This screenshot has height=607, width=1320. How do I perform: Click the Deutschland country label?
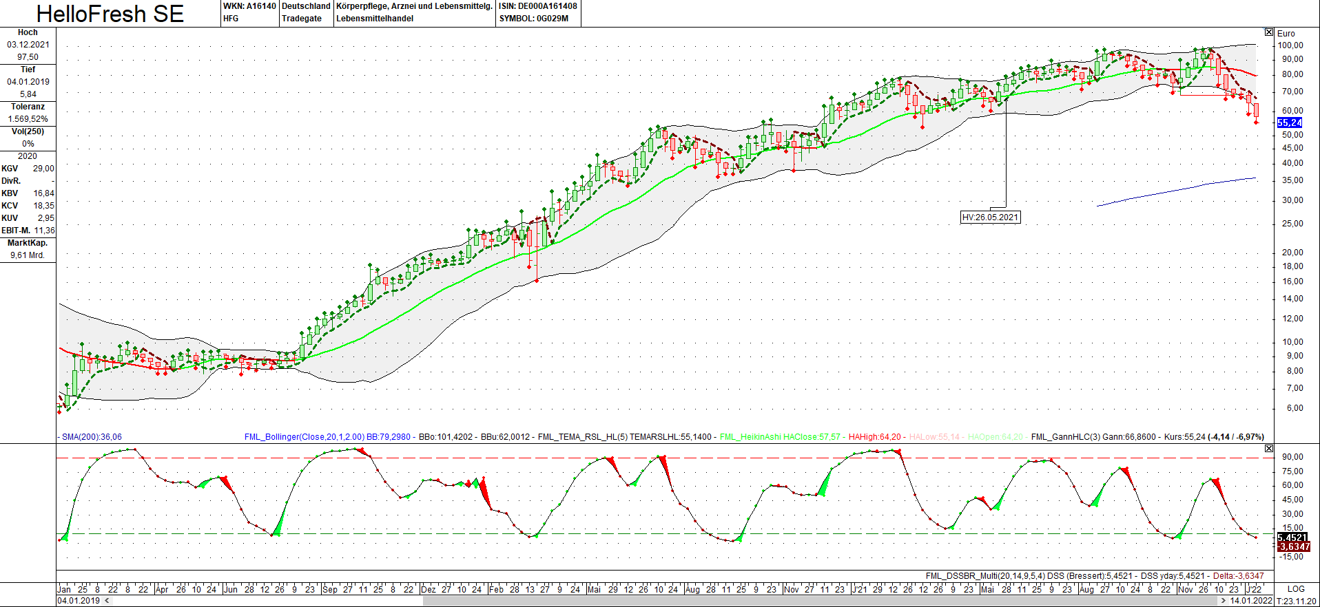(x=306, y=6)
